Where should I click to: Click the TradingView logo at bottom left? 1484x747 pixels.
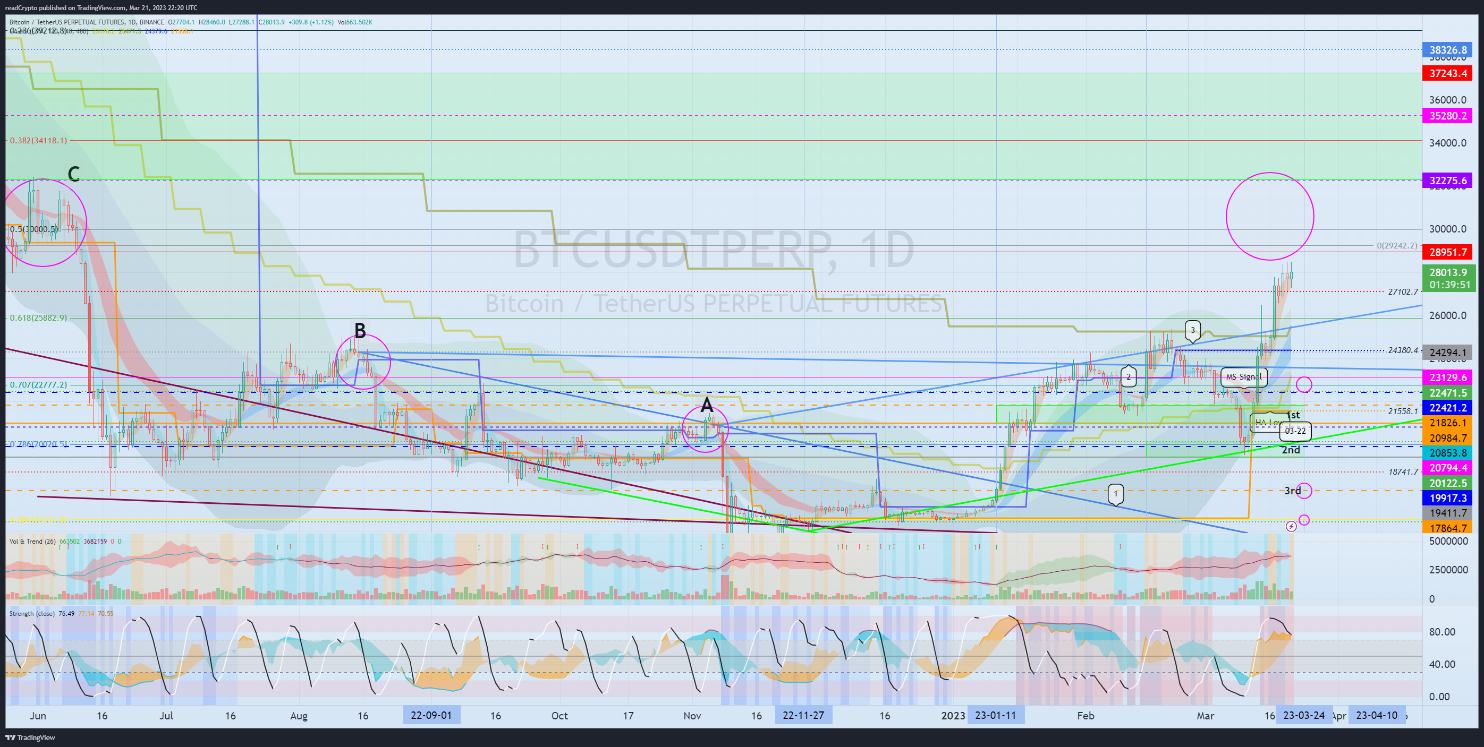30,737
